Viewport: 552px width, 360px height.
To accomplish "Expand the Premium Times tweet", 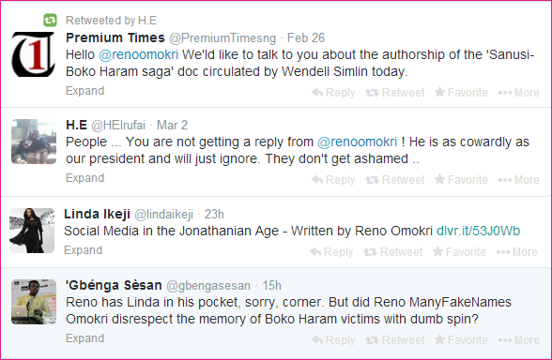I will 84,91.
